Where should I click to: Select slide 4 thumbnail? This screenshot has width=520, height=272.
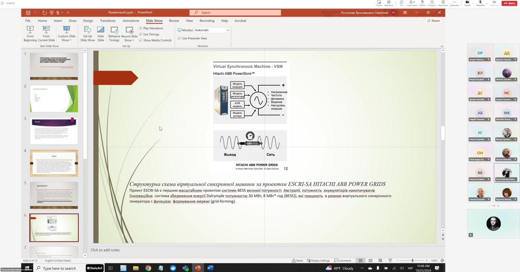tap(54, 163)
